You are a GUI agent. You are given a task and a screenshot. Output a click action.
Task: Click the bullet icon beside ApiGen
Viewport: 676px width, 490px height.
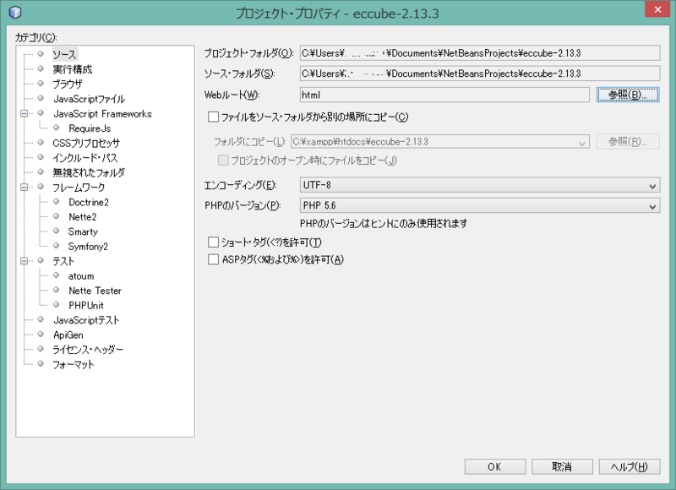pos(41,334)
